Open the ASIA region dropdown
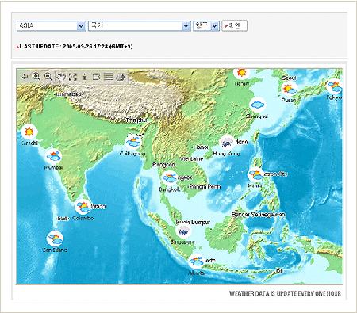Screen dimensions: 357x313 tap(52, 26)
